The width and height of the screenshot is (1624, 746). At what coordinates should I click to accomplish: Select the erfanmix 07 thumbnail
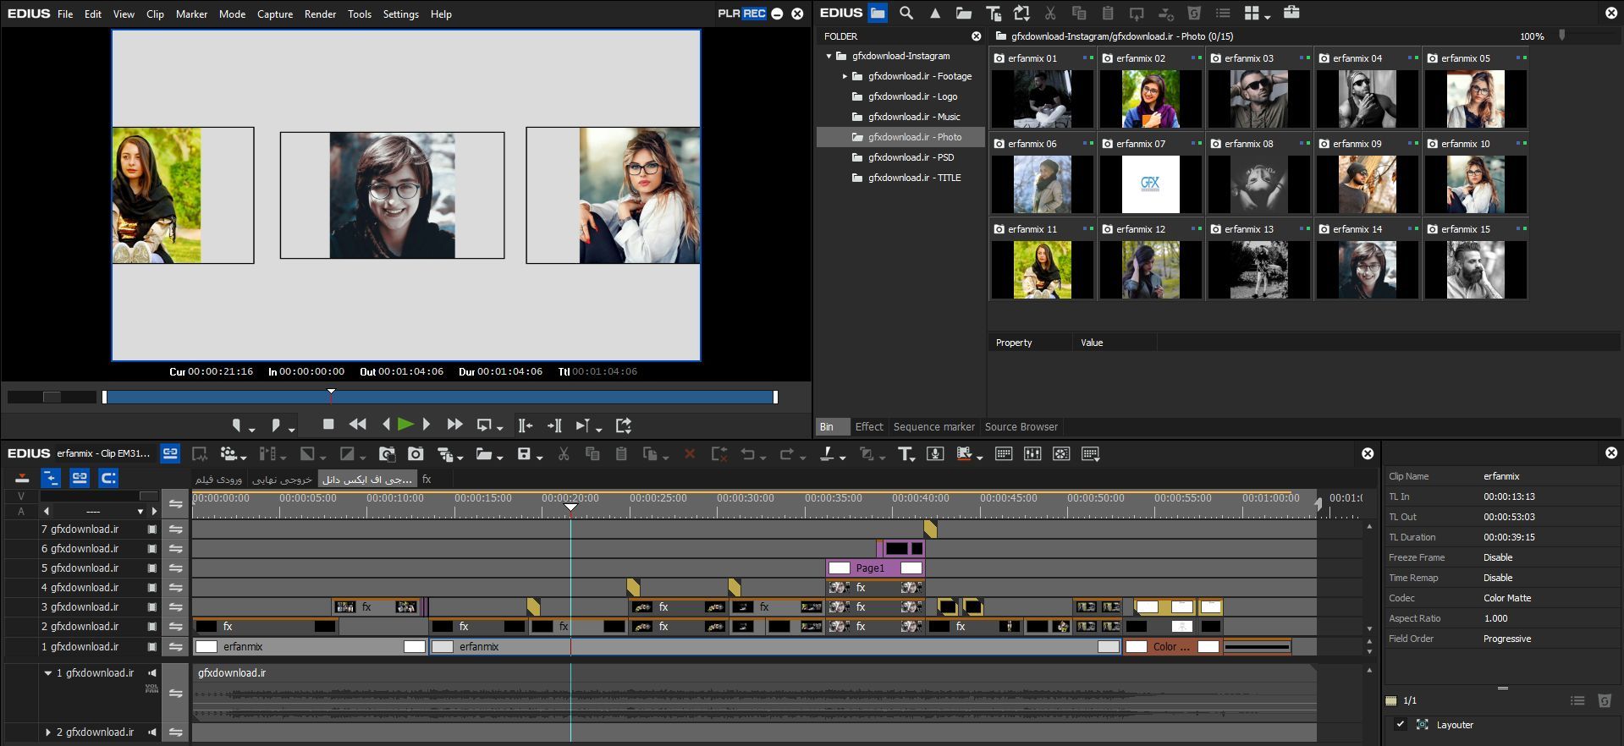click(1150, 184)
